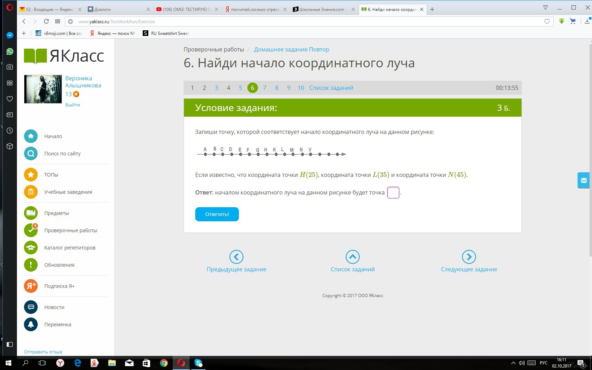Open File Explorer from the taskbar
Image resolution: width=592 pixels, height=370 pixels.
[112, 363]
